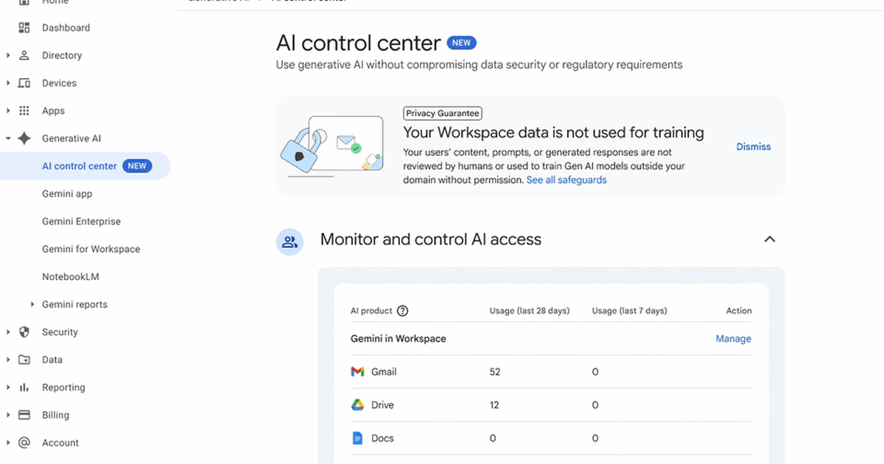Click Gmail 28-day usage value 52
The height and width of the screenshot is (464, 884).
495,372
